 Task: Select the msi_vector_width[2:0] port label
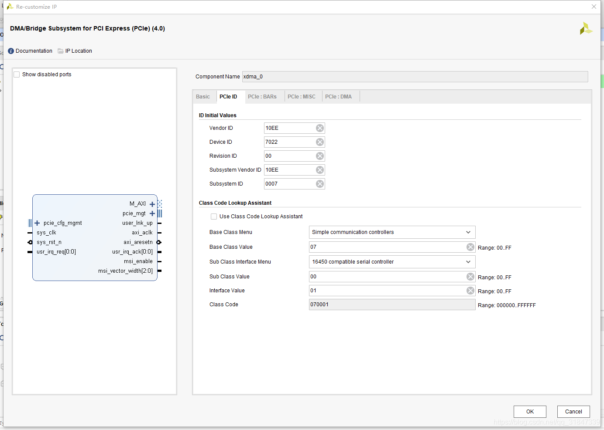pyautogui.click(x=125, y=271)
